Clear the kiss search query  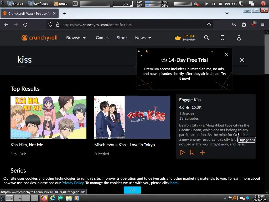pos(242,60)
